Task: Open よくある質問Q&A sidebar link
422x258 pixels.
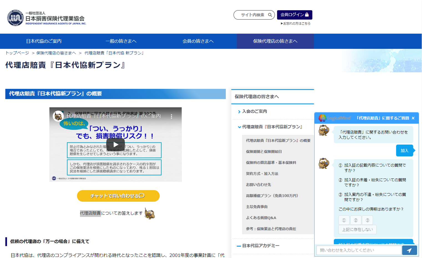Action: [261, 218]
